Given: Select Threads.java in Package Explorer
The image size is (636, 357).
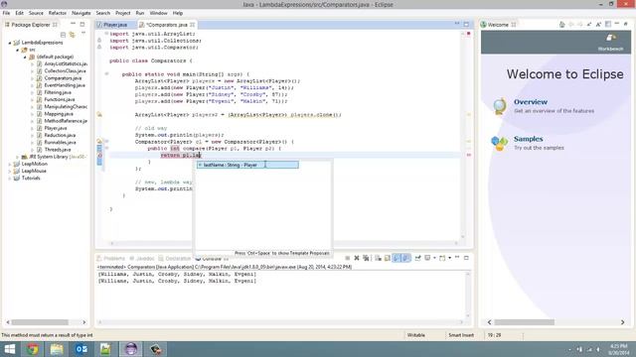Looking at the screenshot, I should [58, 150].
